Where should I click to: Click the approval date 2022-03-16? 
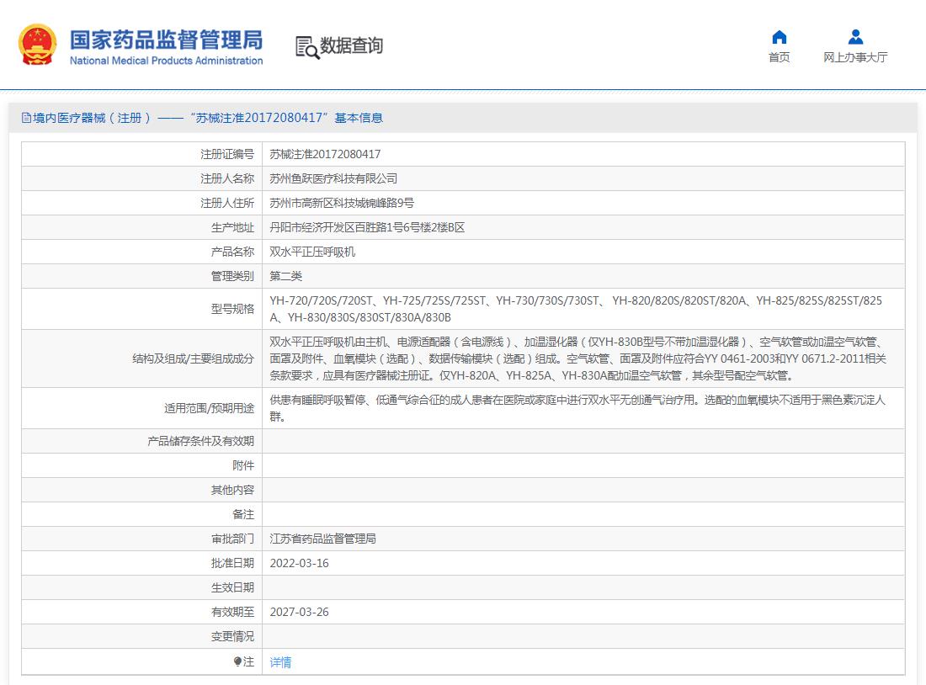pyautogui.click(x=299, y=563)
